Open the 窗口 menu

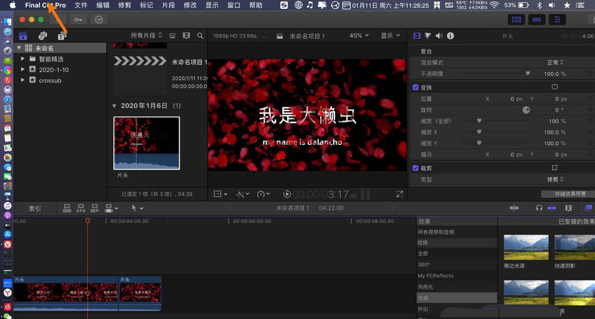click(234, 5)
